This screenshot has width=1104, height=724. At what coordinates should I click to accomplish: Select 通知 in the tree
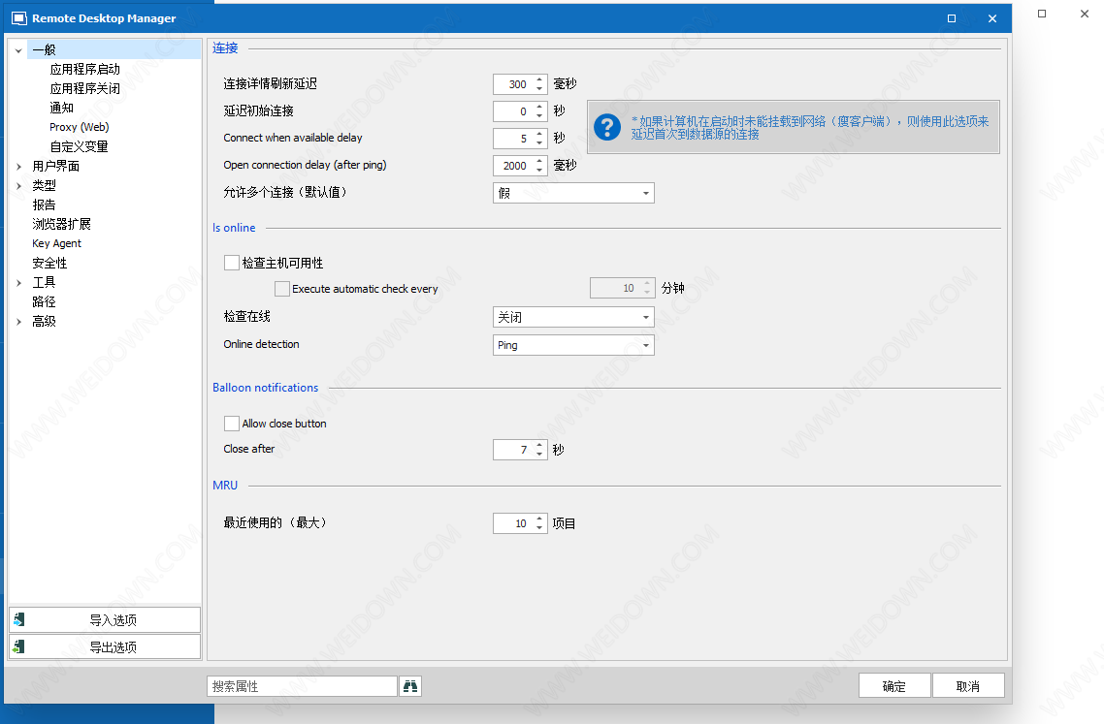62,108
